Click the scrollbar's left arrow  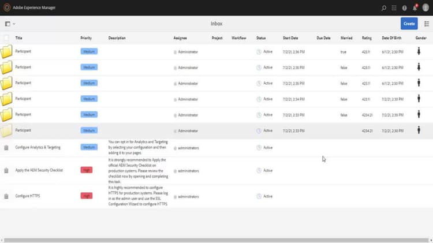click(2, 240)
